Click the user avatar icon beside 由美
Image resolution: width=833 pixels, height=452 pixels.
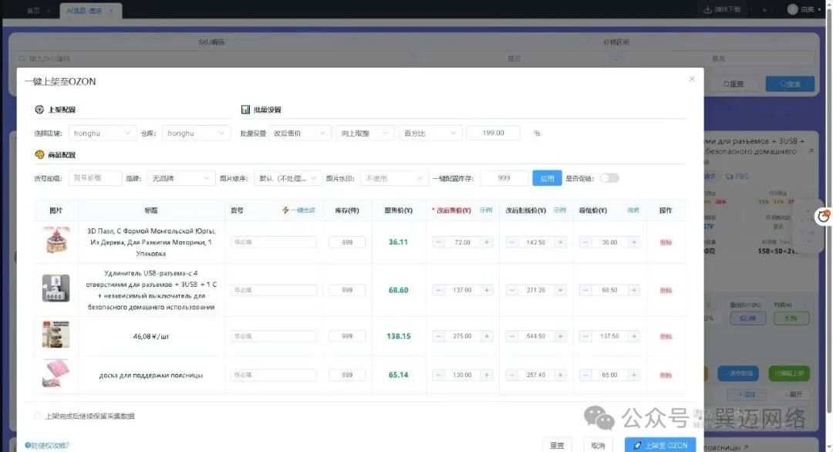[793, 9]
